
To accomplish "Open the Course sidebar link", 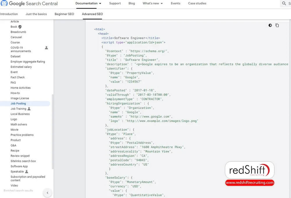I will pyautogui.click(x=15, y=42).
